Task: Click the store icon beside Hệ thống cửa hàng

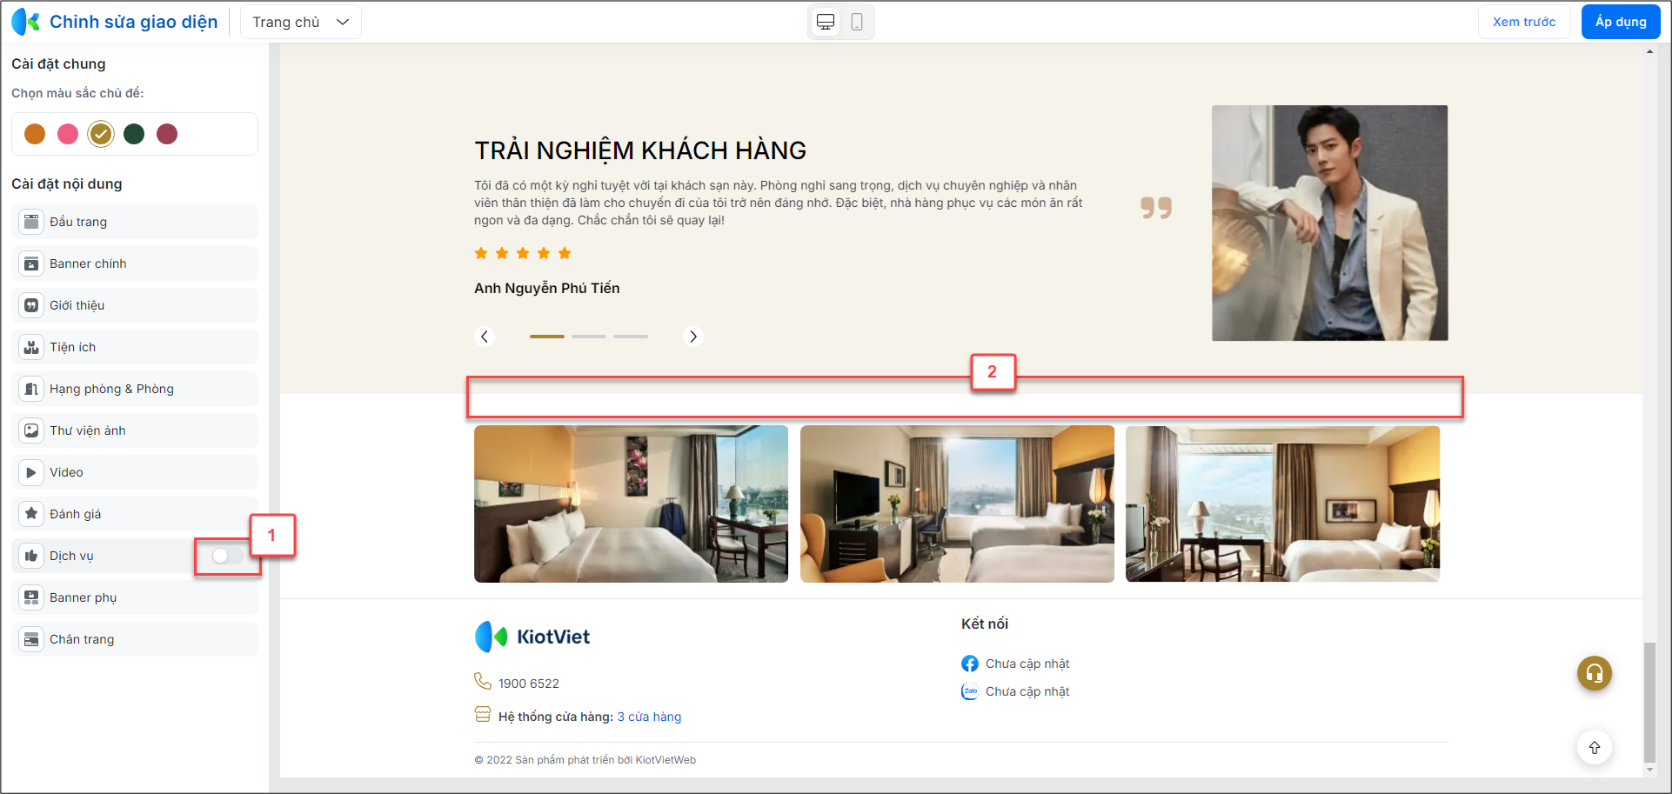Action: tap(483, 715)
